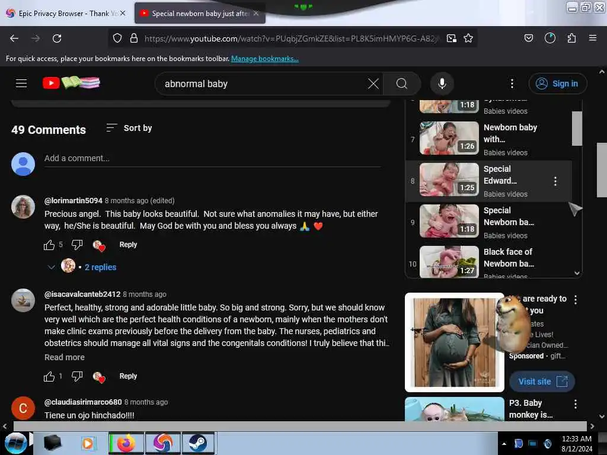Open the media player taskbar icon
This screenshot has height=455, width=607.
(88, 443)
